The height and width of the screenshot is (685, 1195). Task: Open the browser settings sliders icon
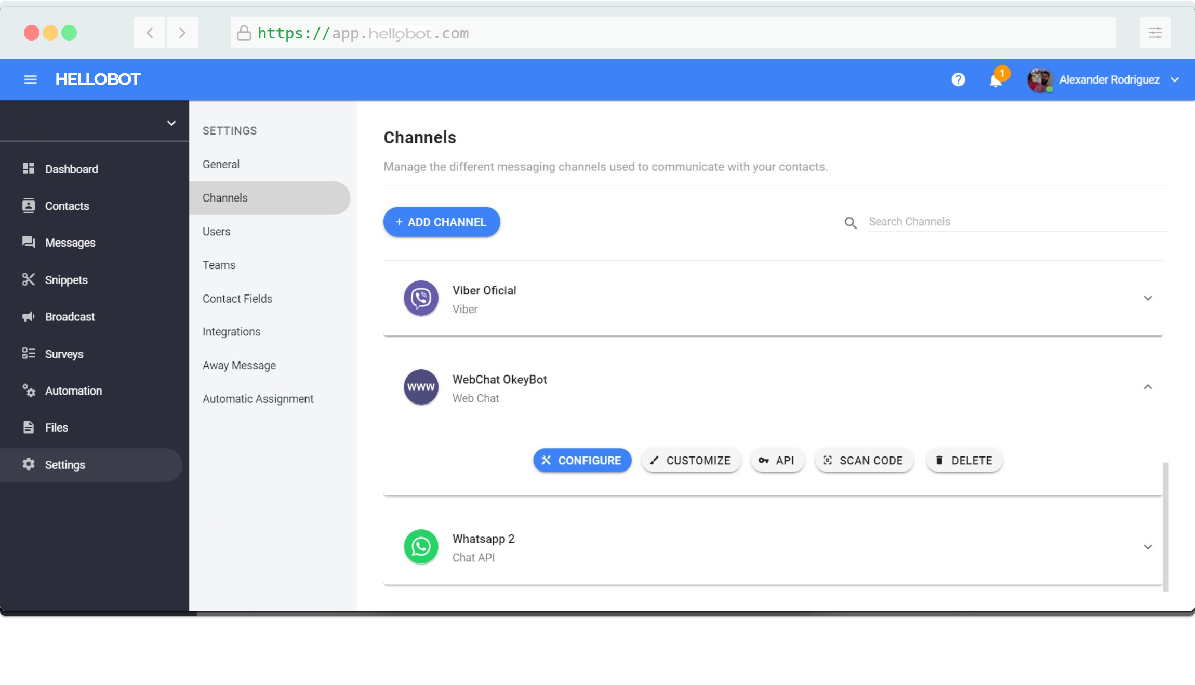point(1155,33)
